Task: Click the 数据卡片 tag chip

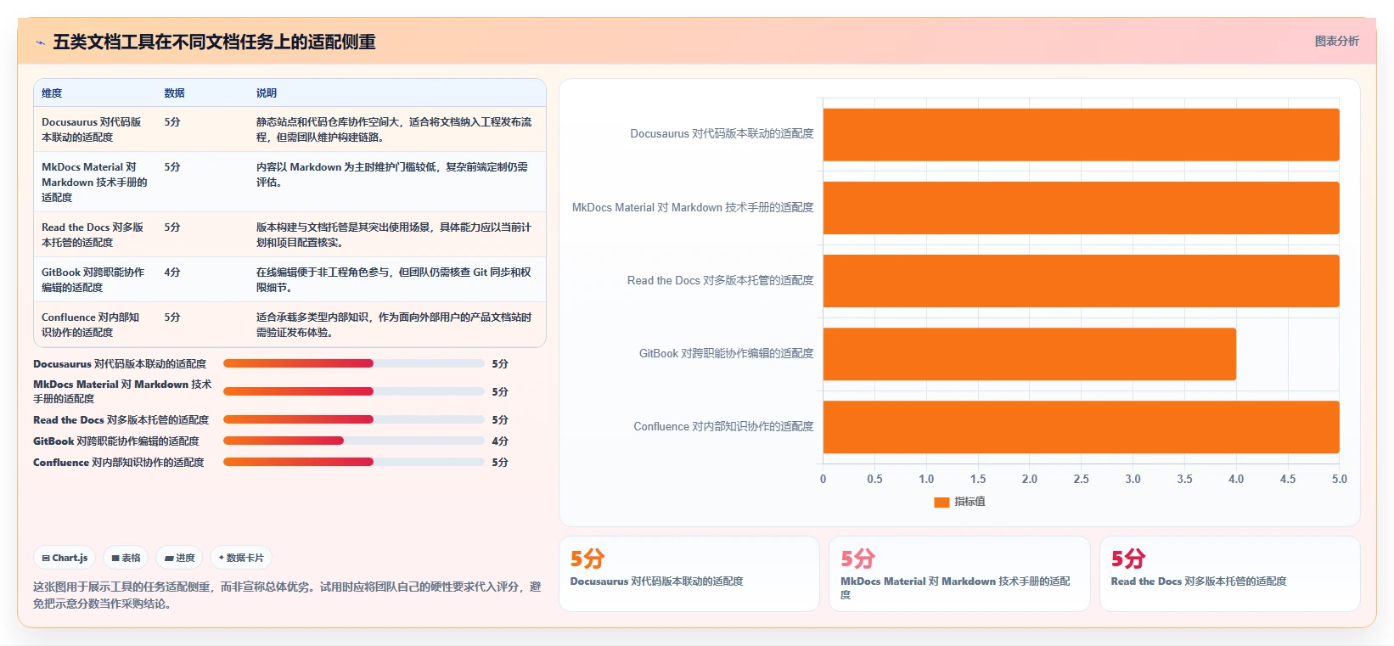Action: click(x=241, y=558)
